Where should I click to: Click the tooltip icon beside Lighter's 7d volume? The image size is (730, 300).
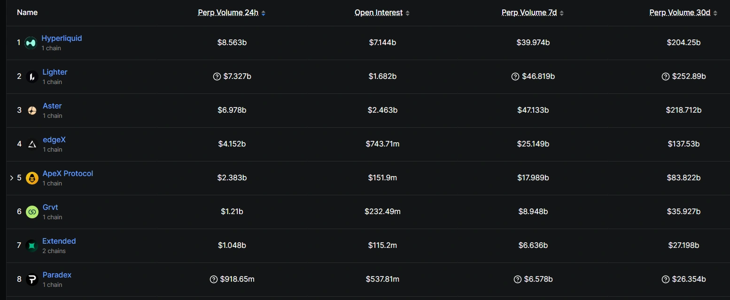tap(515, 76)
